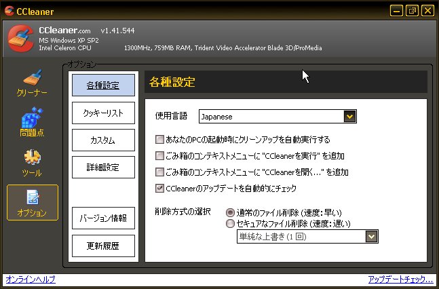The height and width of the screenshot is (289, 439).
Task: Click the v1.41.544 version text
Action: click(x=117, y=31)
